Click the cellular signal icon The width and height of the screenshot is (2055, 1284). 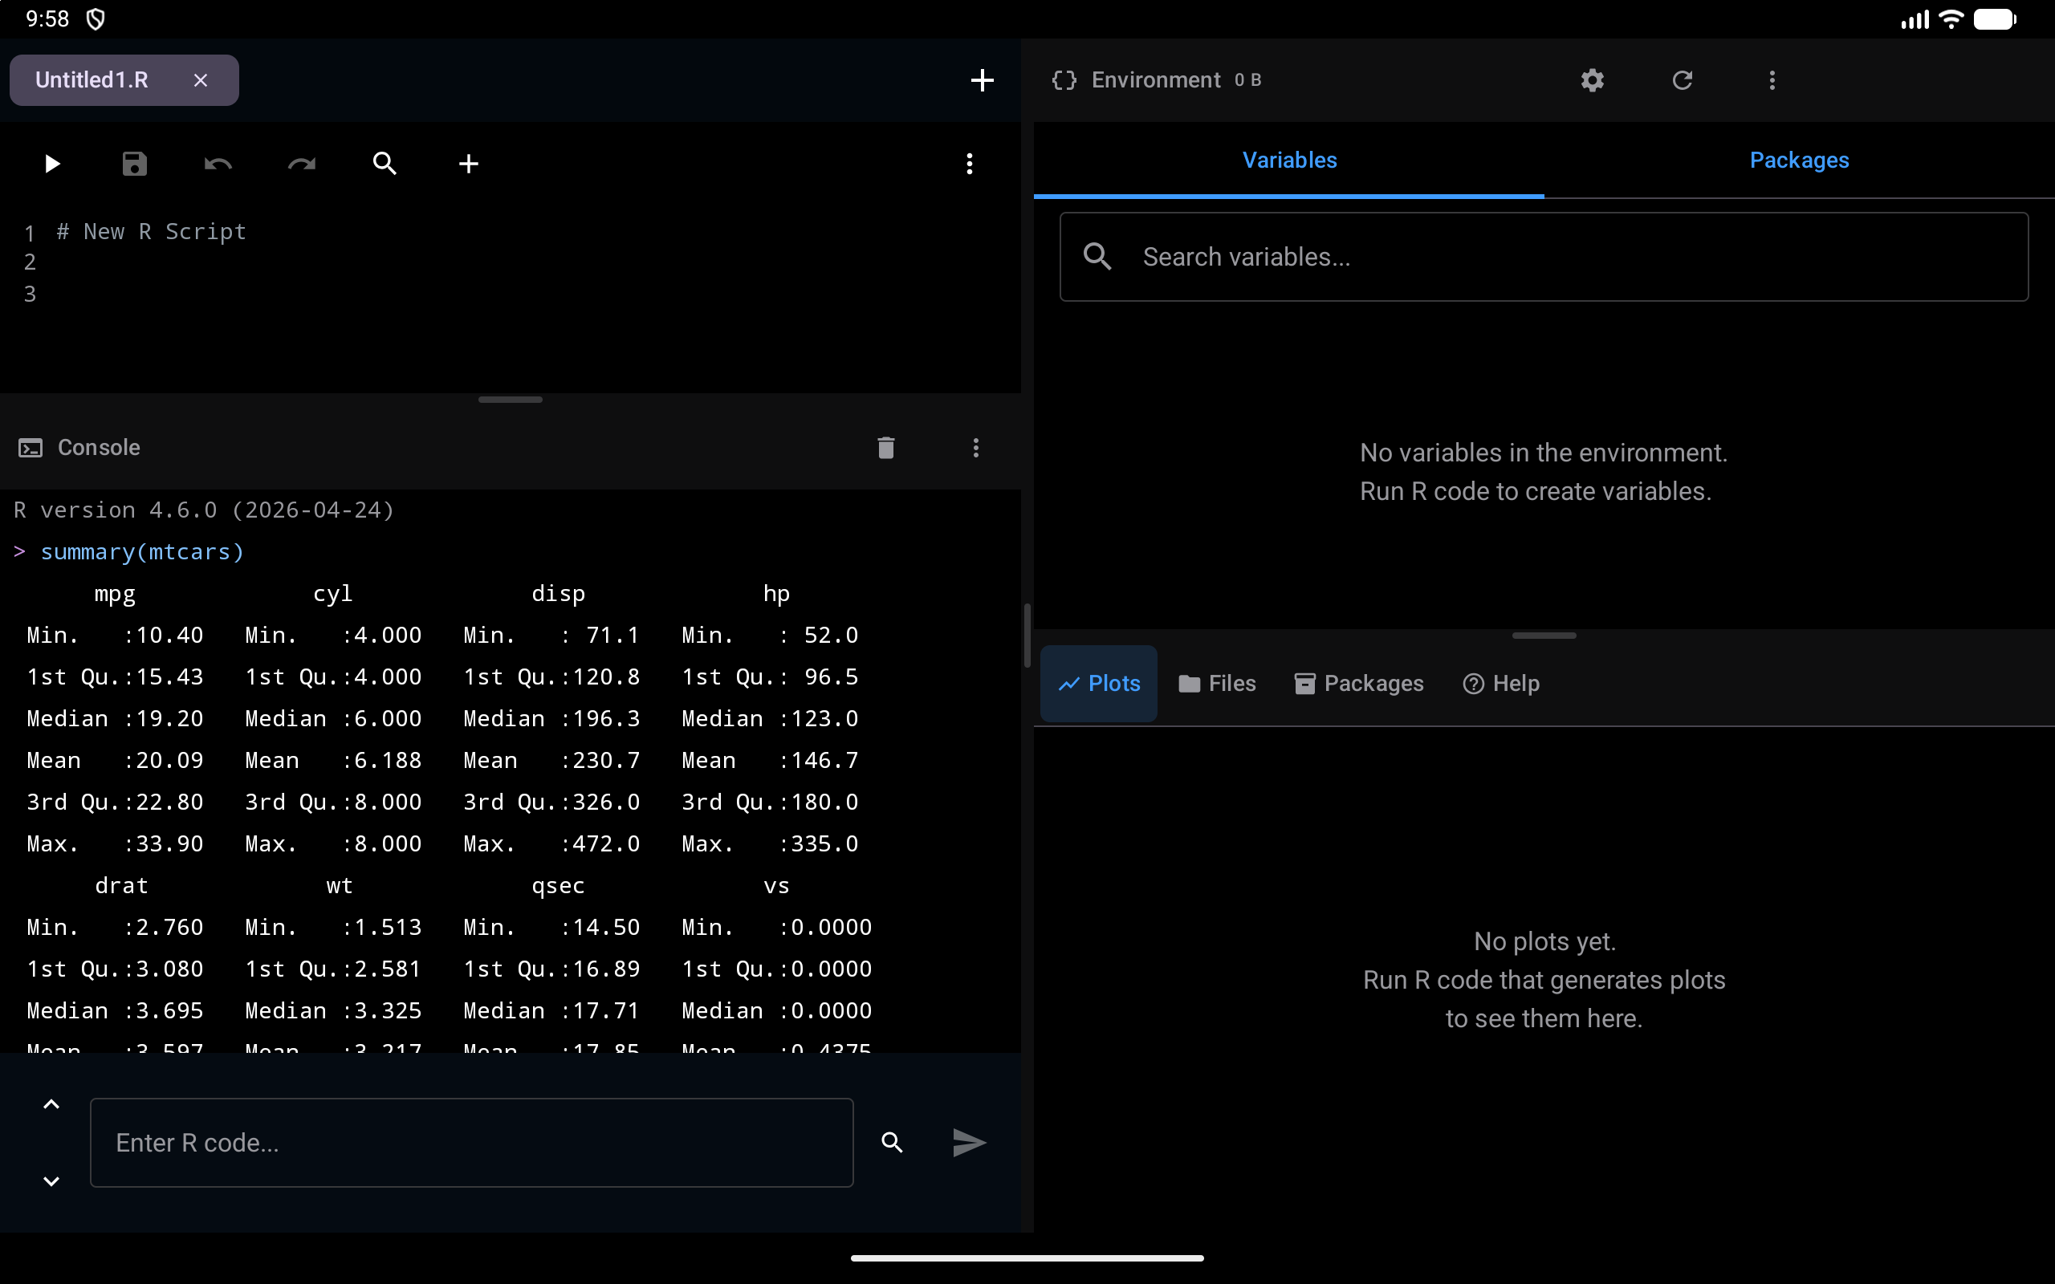pyautogui.click(x=1915, y=18)
